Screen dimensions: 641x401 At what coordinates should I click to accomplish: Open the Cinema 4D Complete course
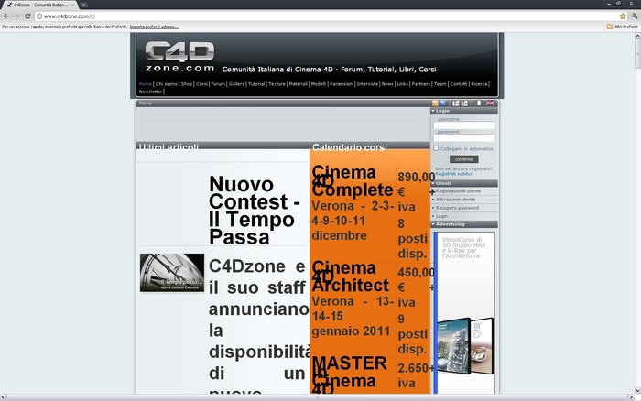point(352,180)
